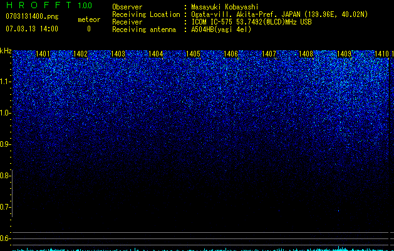
Task: Click the Observer label
Action: click(127, 7)
